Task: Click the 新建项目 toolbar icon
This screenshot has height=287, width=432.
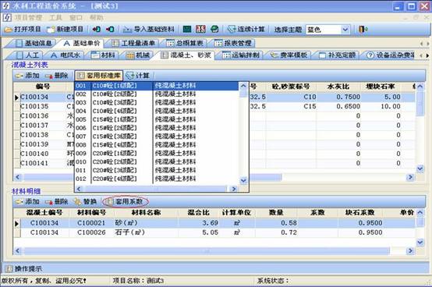Action: click(51, 29)
